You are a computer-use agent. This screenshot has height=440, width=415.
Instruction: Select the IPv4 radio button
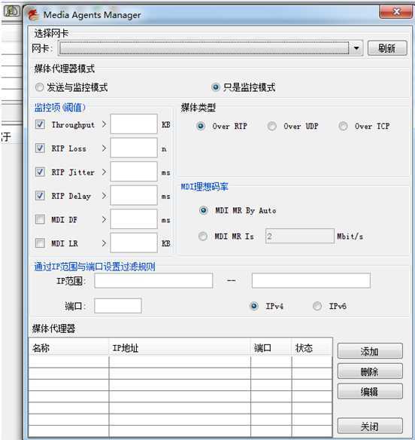coord(254,306)
